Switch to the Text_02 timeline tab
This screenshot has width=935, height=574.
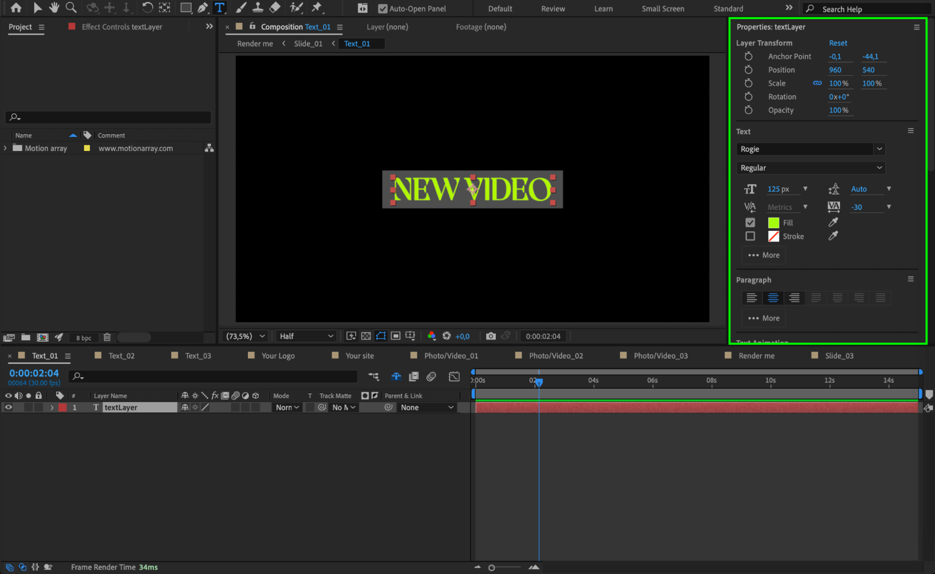coord(121,356)
